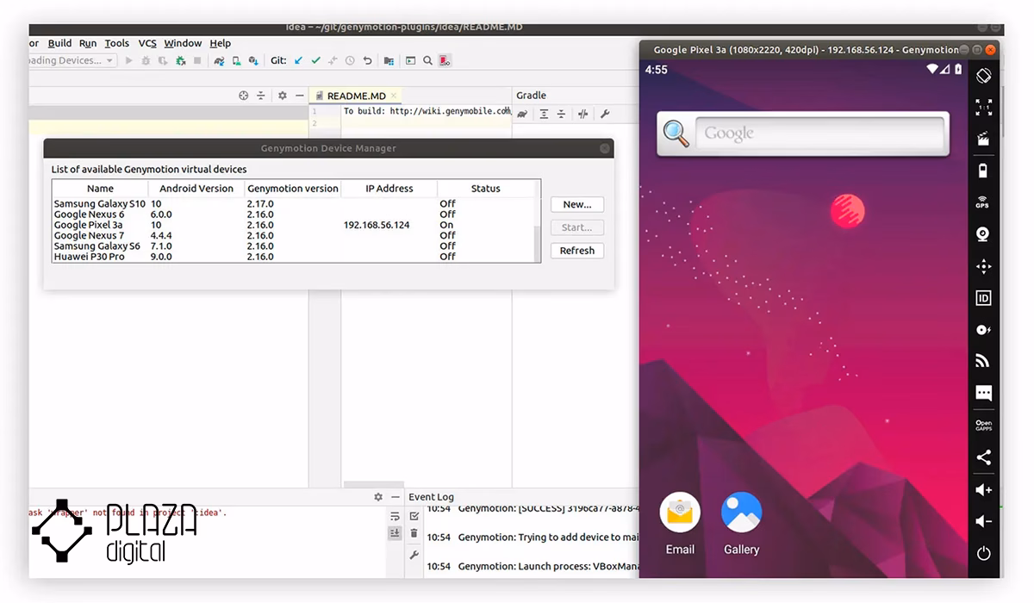Click the Event Log trash clear icon
This screenshot has width=1034, height=603.
[x=414, y=533]
